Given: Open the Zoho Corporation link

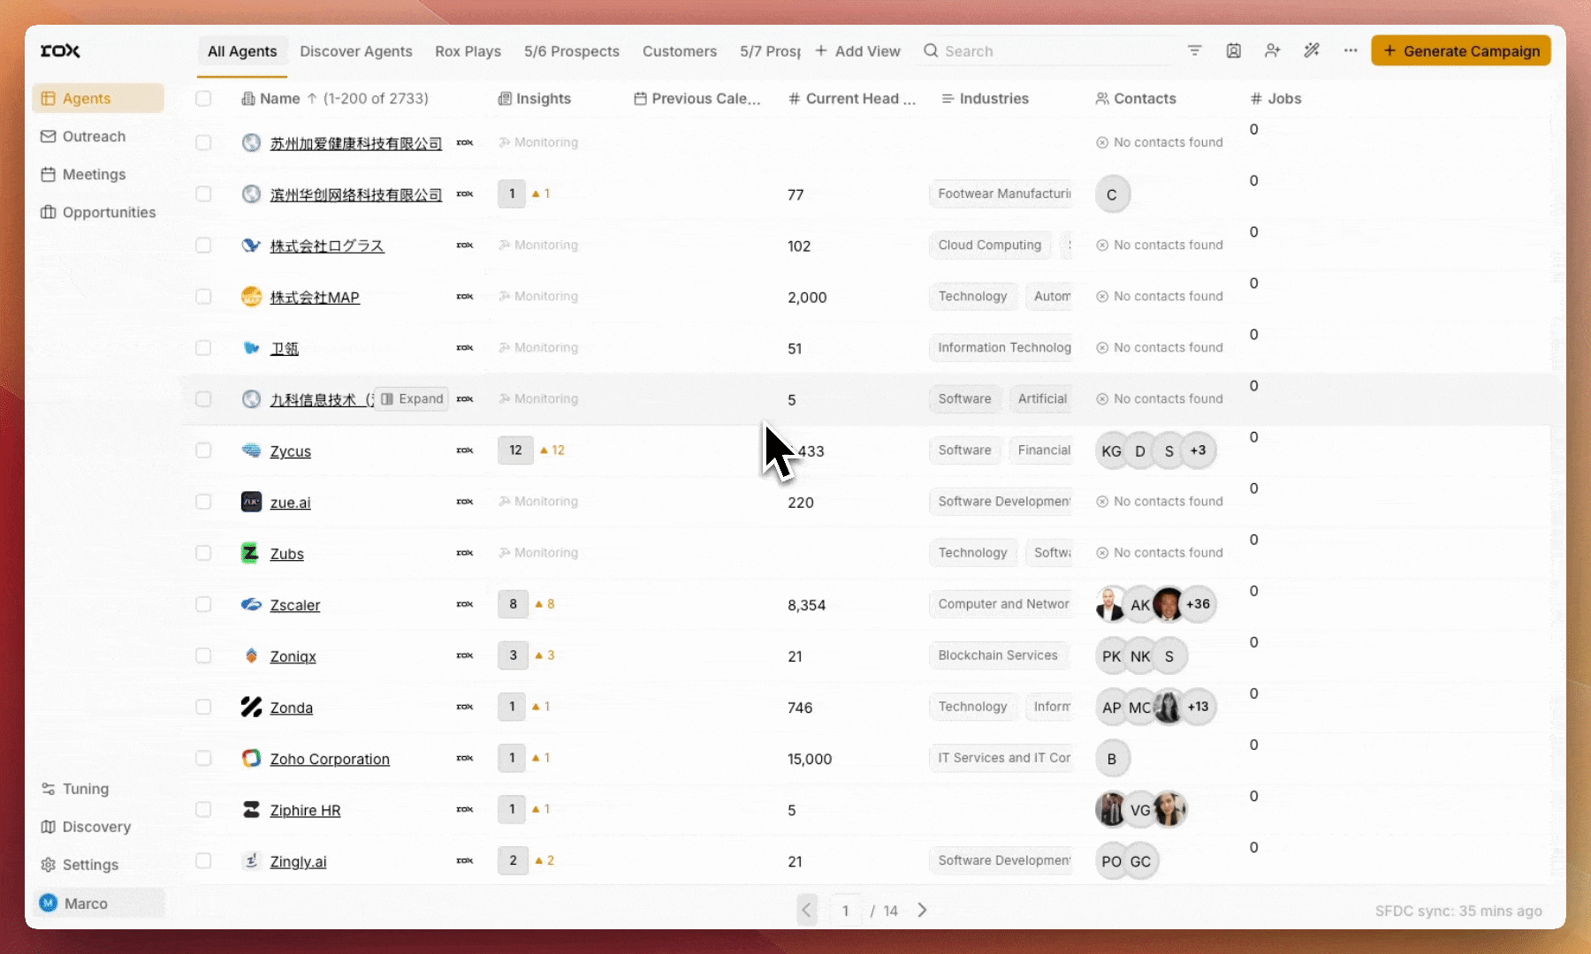Looking at the screenshot, I should click(329, 759).
